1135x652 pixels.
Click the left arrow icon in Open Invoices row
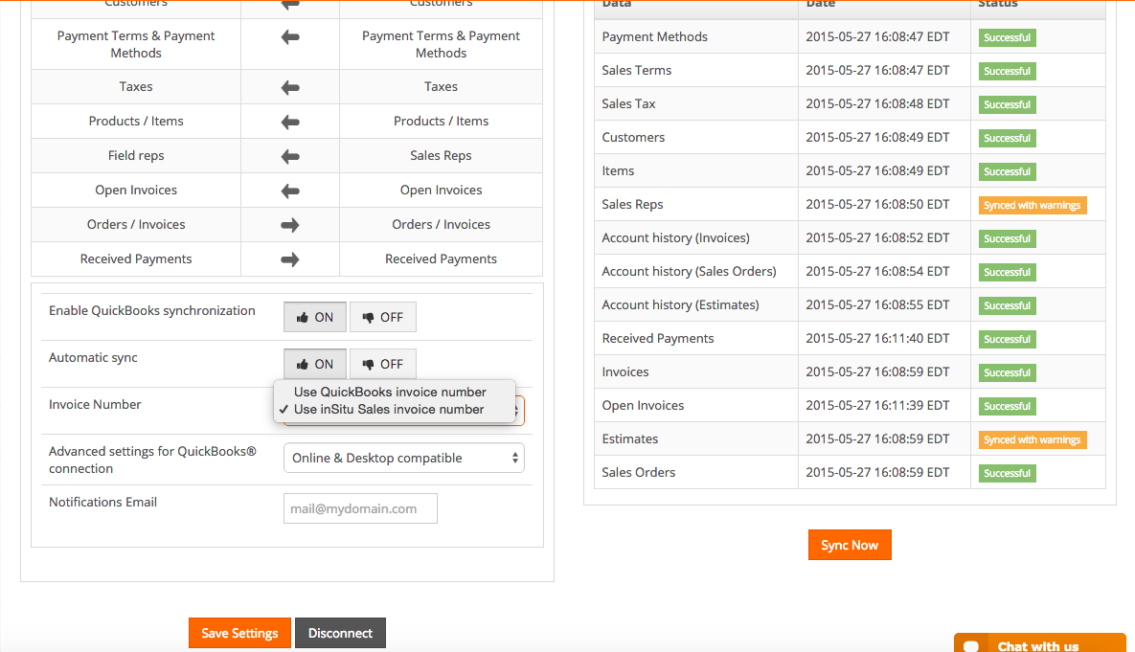coord(290,191)
